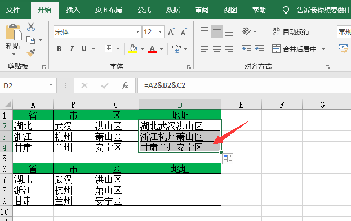Toggle underline formatting

tap(84, 49)
